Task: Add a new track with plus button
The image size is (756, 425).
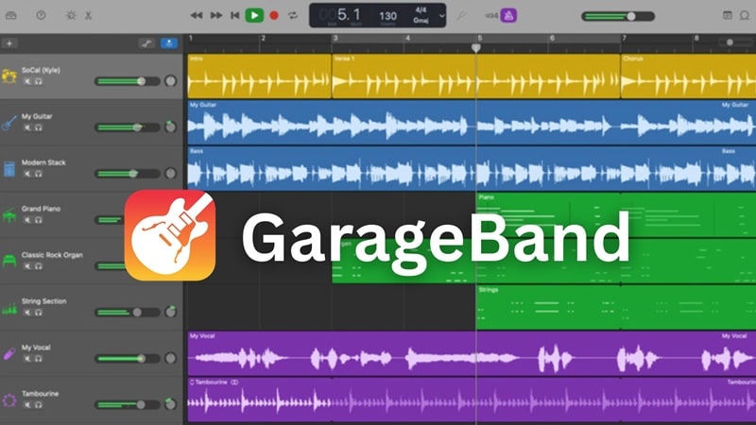Action: (9, 43)
